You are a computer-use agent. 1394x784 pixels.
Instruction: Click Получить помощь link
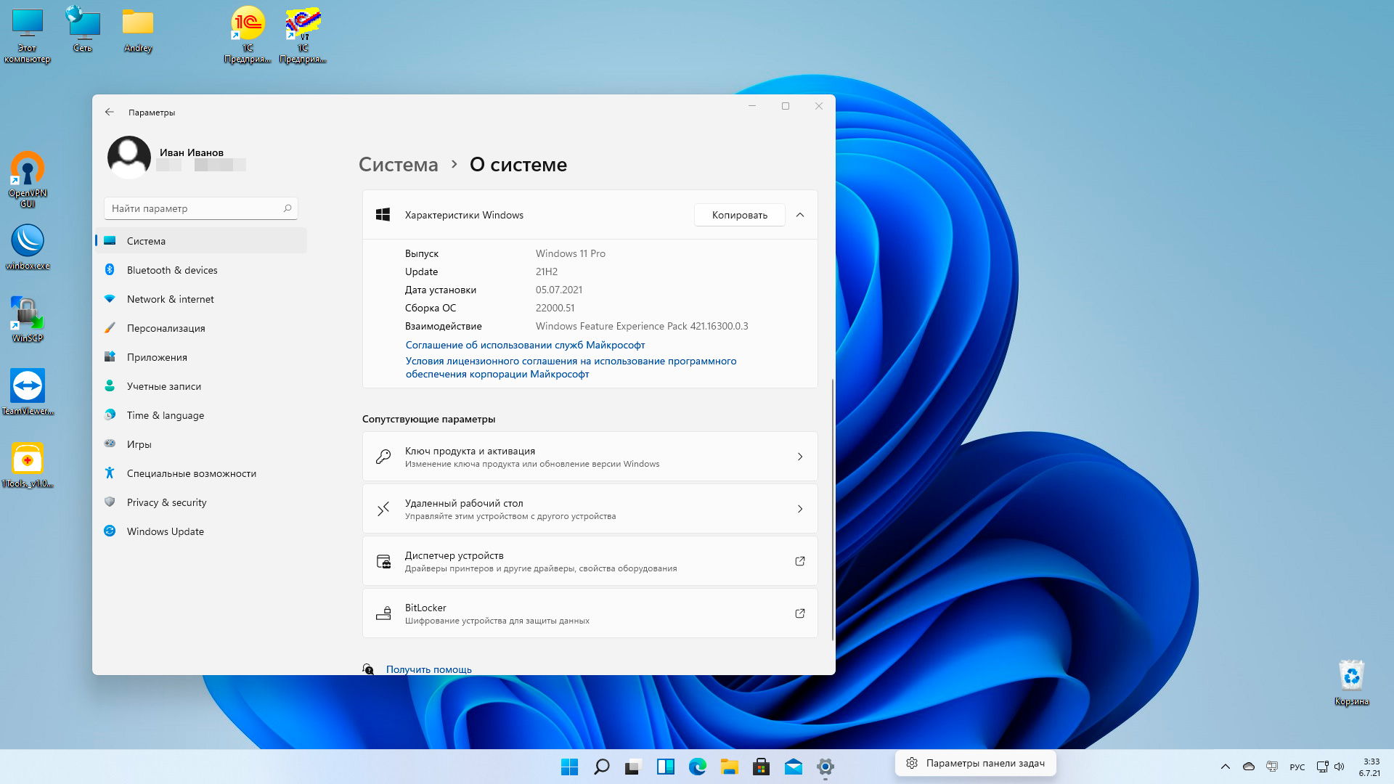pos(428,669)
